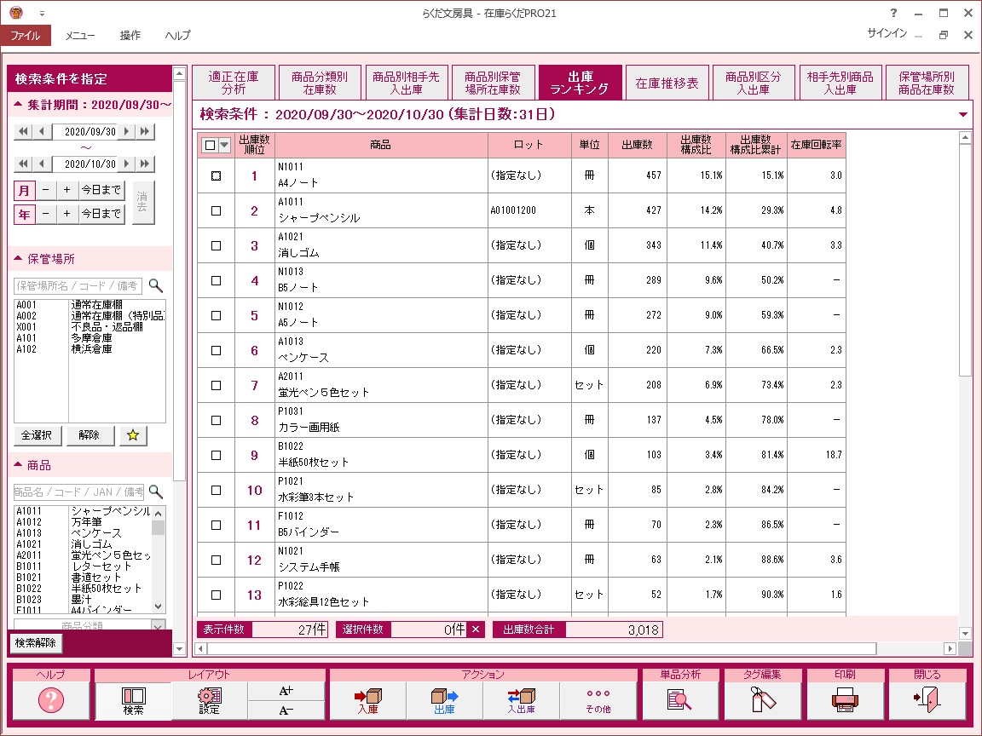
Task: Select the checkbox for ペンケース row
Action: click(x=216, y=350)
